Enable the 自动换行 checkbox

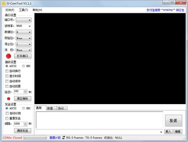click(7, 71)
